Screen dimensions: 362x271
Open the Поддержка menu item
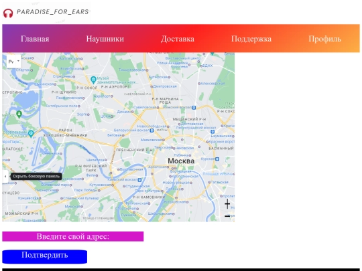click(251, 39)
